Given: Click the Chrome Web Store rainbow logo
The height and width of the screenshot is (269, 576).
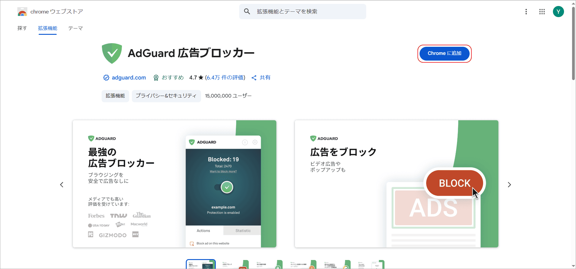Looking at the screenshot, I should (x=22, y=12).
